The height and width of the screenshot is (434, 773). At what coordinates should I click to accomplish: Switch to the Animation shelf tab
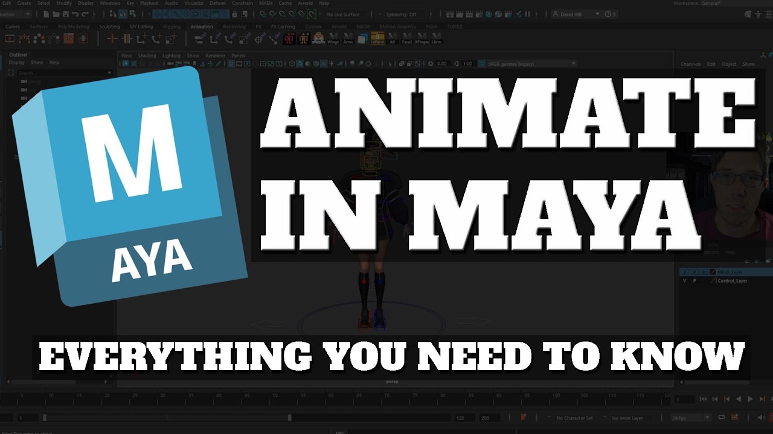tap(201, 27)
